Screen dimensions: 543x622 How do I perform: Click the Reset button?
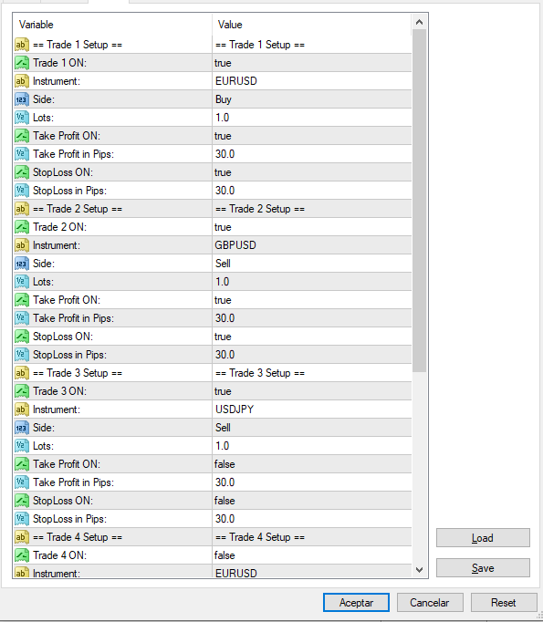[504, 603]
